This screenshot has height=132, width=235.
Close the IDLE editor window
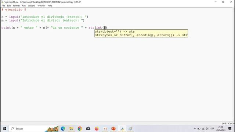(231, 2)
